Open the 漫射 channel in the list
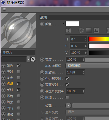Viewport: 109px width, 120px height. (x=10, y=72)
